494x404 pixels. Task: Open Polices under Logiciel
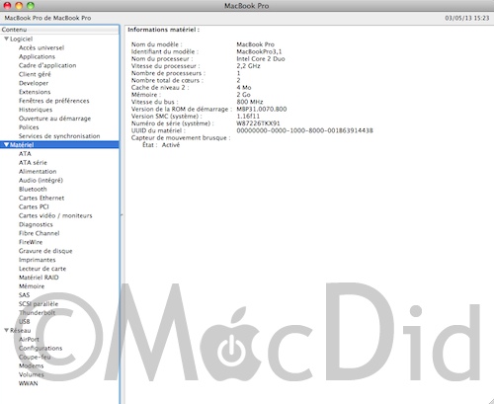coord(29,127)
